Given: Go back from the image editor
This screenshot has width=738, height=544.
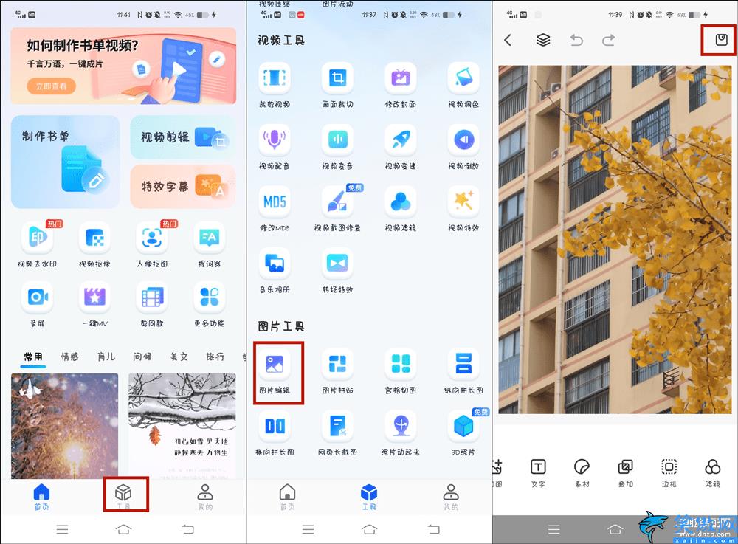Looking at the screenshot, I should coord(508,40).
